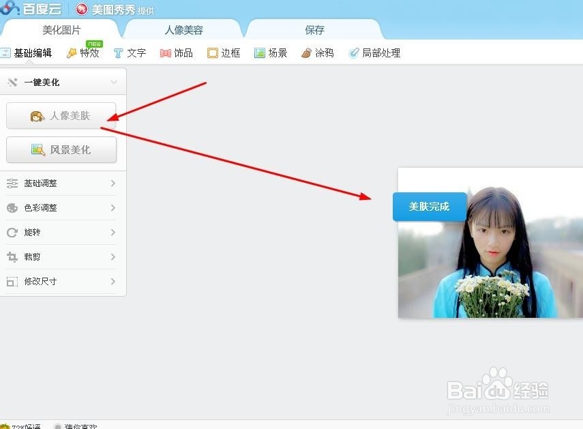The height and width of the screenshot is (429, 583).
Task: Click the 基础编辑 sliders icon
Action: (5, 53)
